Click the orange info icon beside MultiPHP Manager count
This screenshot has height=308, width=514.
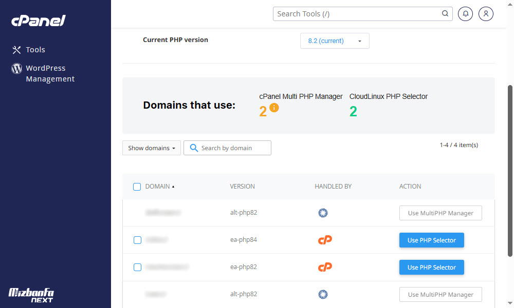coord(273,109)
